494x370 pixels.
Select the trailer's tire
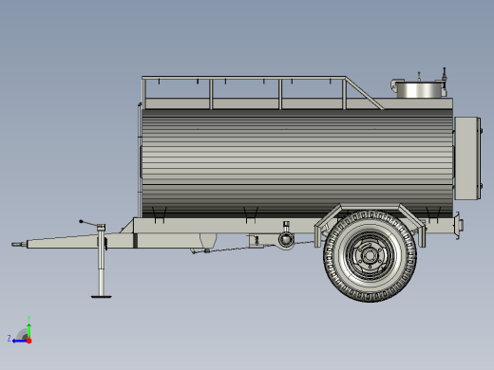pyautogui.click(x=370, y=256)
